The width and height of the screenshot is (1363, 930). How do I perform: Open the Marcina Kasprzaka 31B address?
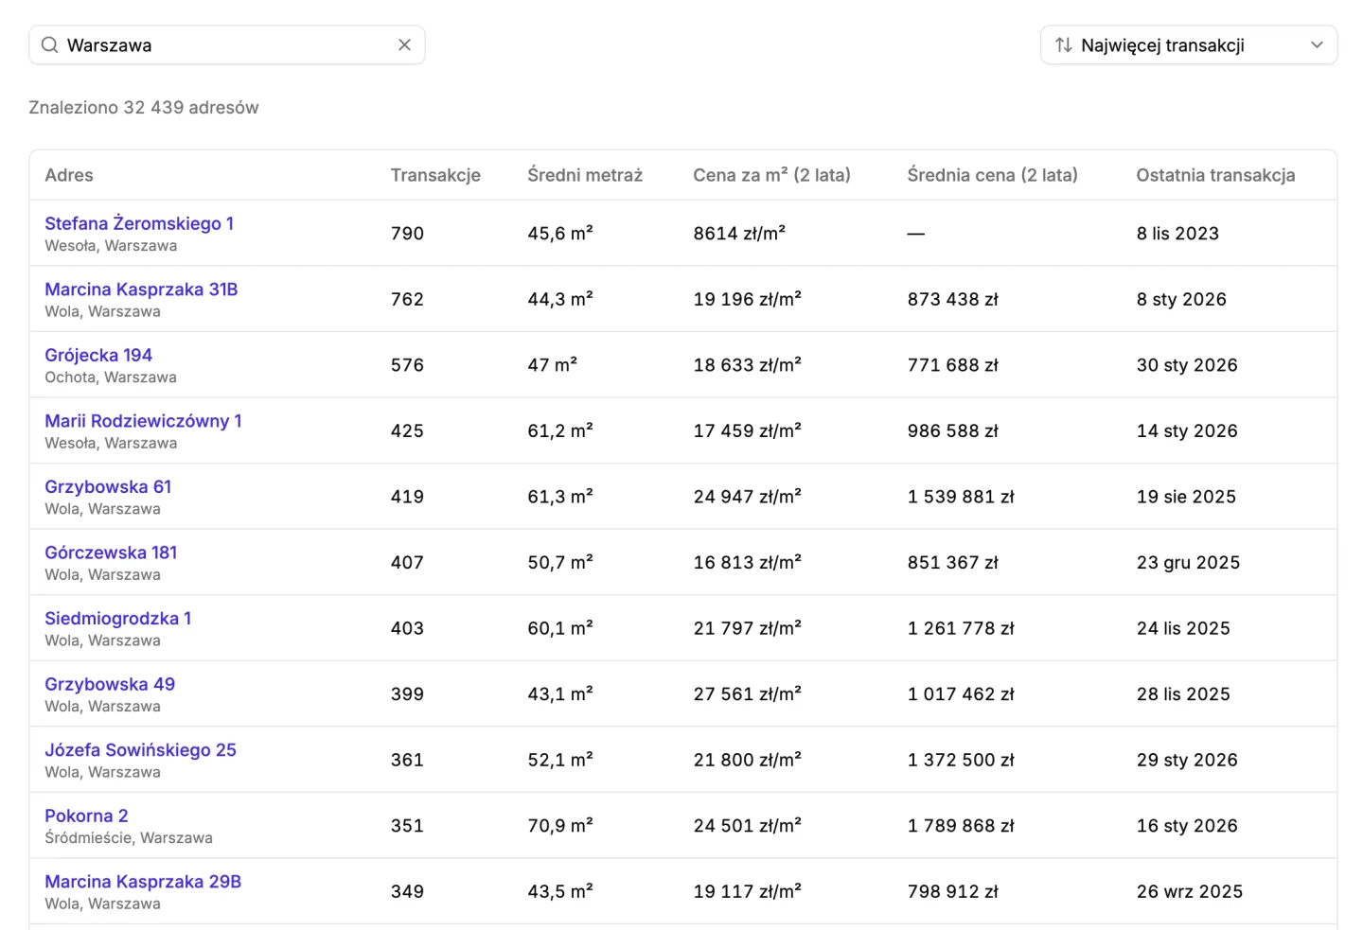(141, 290)
